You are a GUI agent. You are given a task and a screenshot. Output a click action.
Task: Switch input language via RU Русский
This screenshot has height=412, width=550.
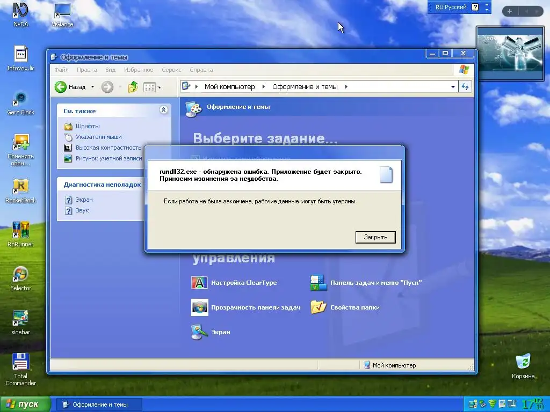(x=451, y=7)
